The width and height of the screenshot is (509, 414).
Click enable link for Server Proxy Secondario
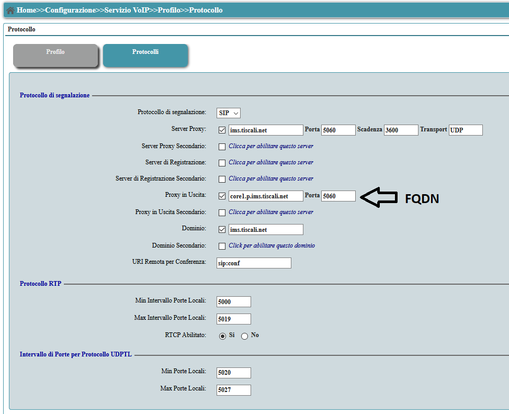tap(271, 146)
